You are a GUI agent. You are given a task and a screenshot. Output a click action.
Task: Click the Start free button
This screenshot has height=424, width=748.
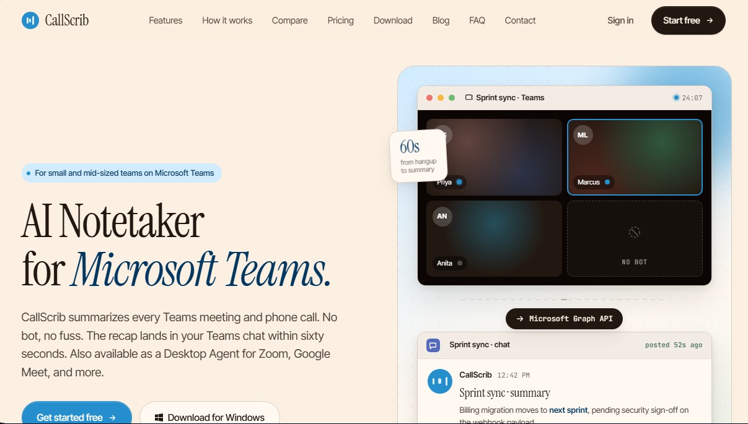coord(688,20)
